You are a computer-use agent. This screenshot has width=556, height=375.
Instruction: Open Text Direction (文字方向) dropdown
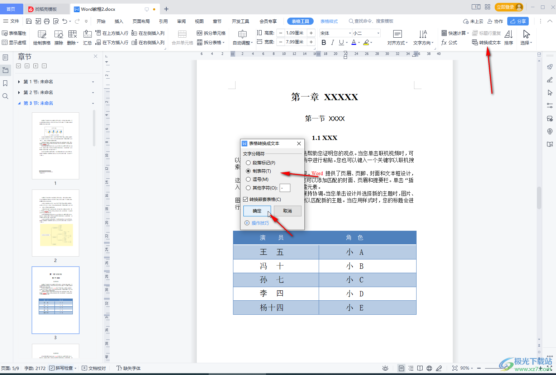point(423,38)
